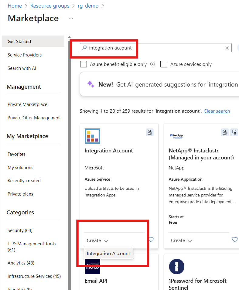Open the NetApp Instaclustr card title

[201, 154]
